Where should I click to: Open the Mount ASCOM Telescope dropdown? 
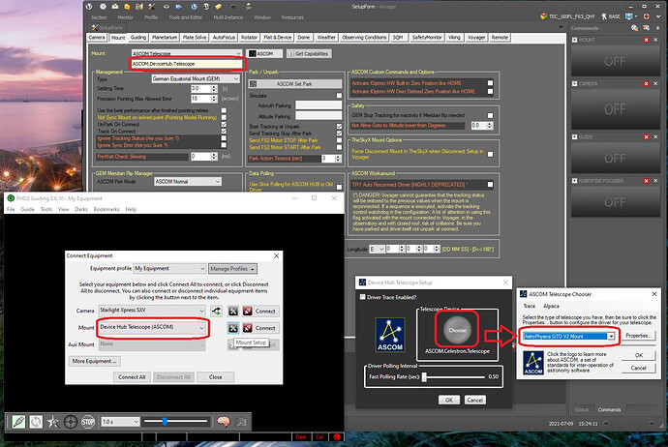[x=187, y=53]
